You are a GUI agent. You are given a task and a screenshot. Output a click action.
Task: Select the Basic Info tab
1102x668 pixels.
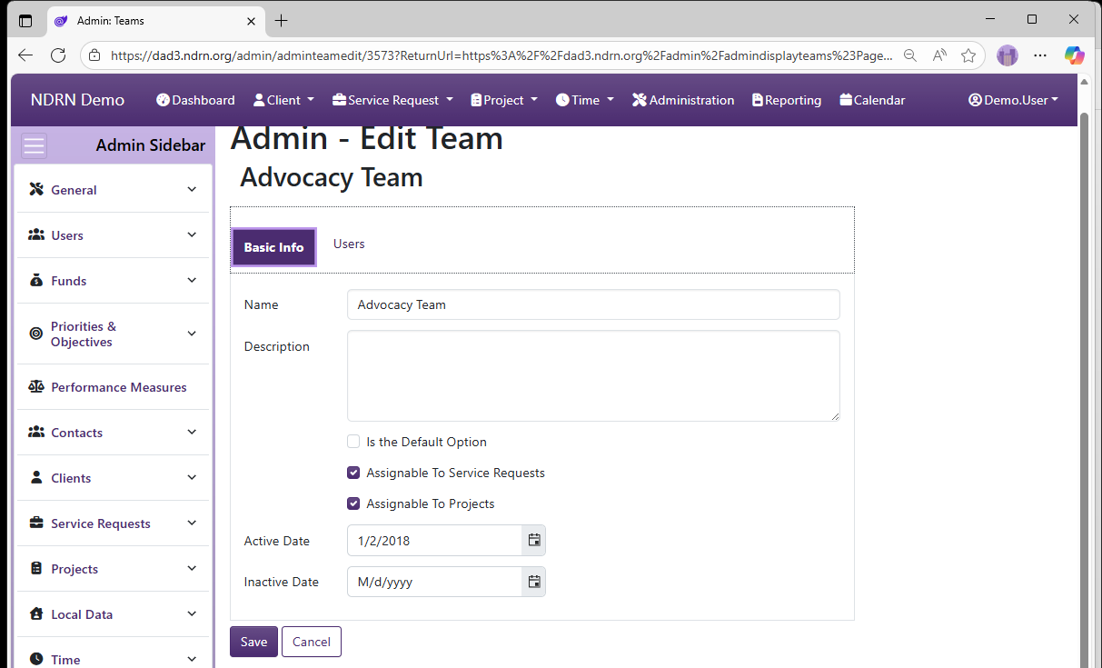(x=273, y=247)
